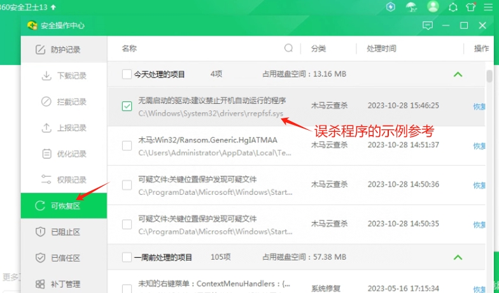This screenshot has height=293, width=499.
Task: Click the 处理时间 column header
Action: [x=381, y=48]
